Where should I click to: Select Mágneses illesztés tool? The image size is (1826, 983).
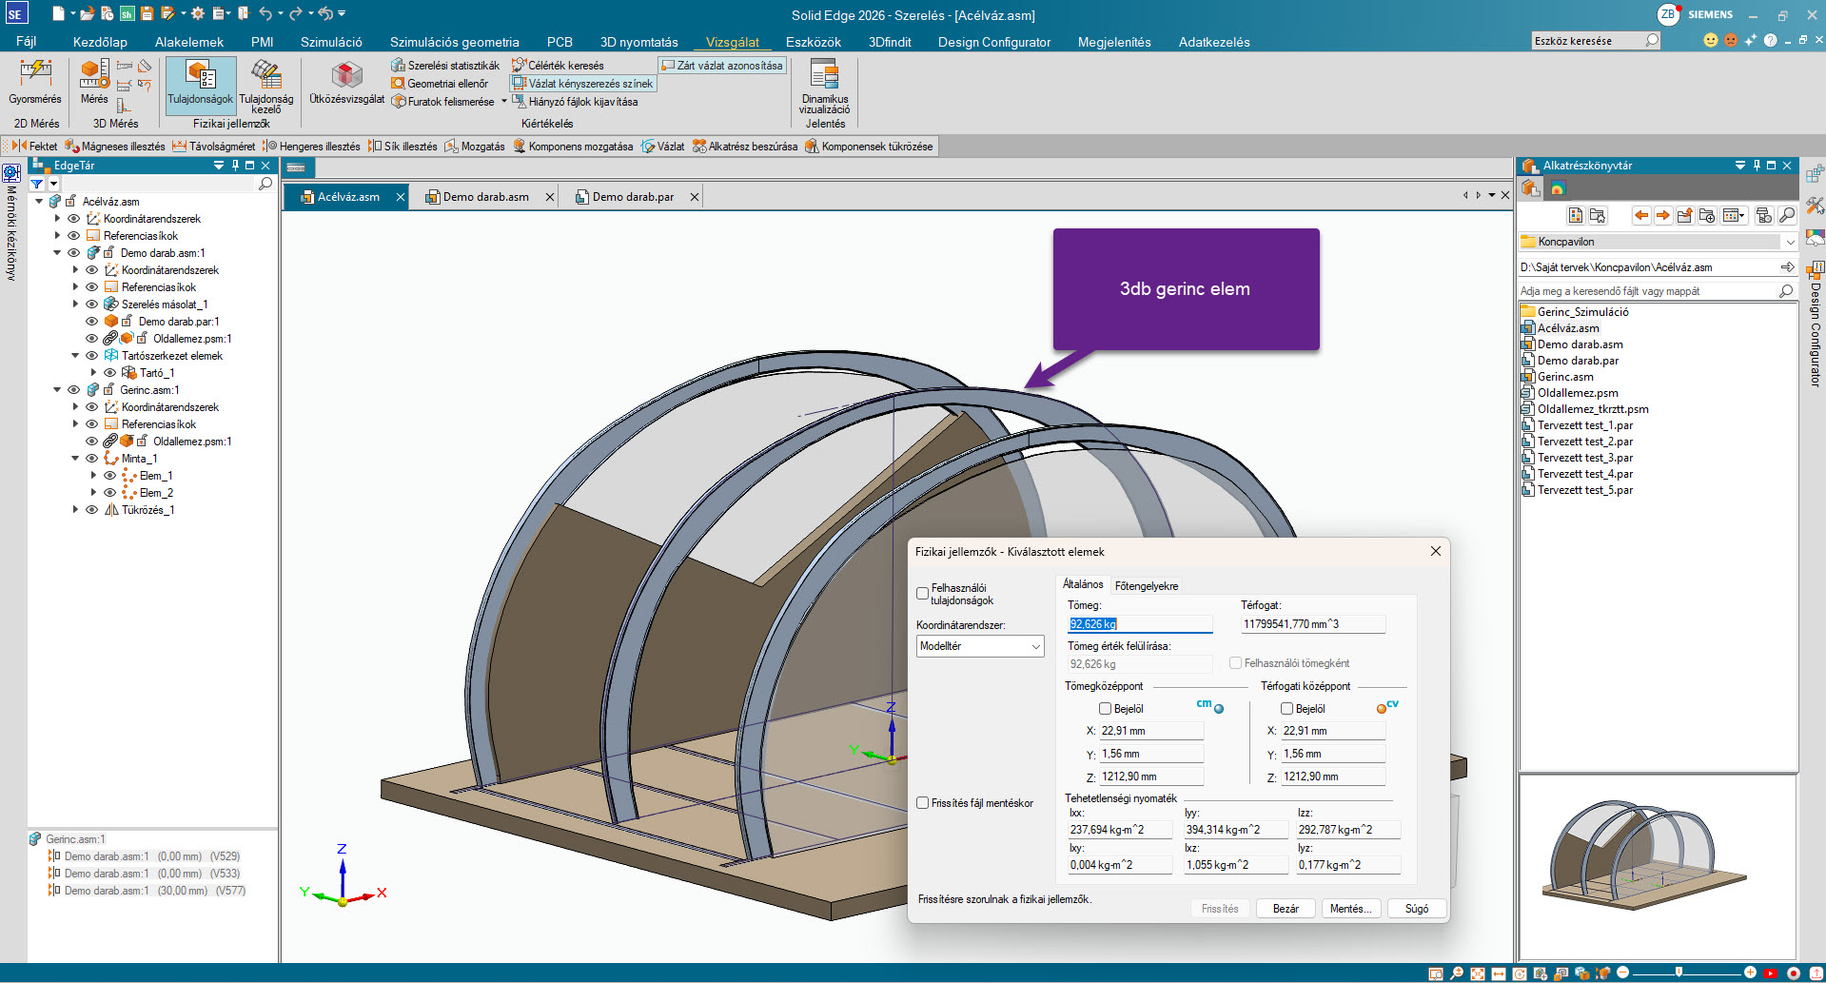tap(115, 147)
